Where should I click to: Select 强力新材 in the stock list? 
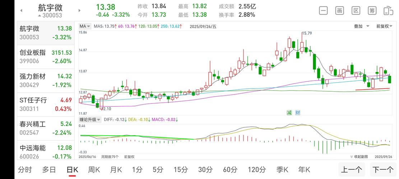coord(46,80)
